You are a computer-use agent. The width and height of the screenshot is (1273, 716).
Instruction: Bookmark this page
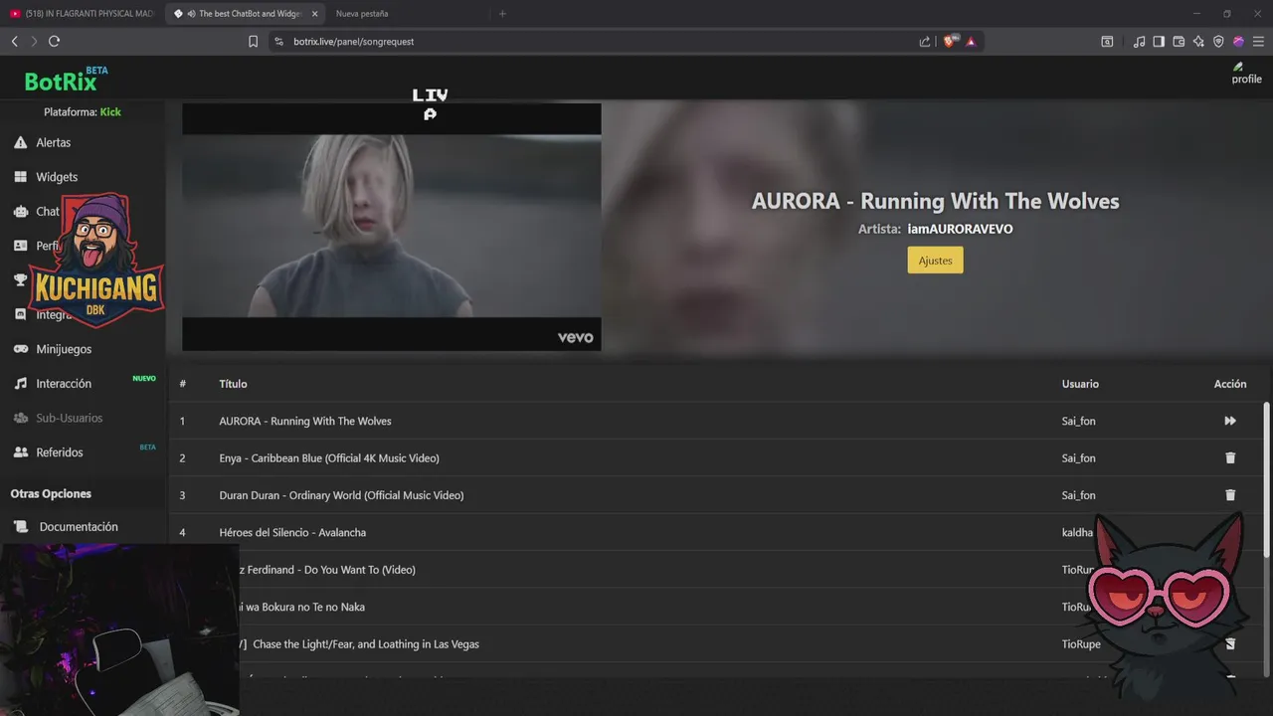(x=253, y=42)
